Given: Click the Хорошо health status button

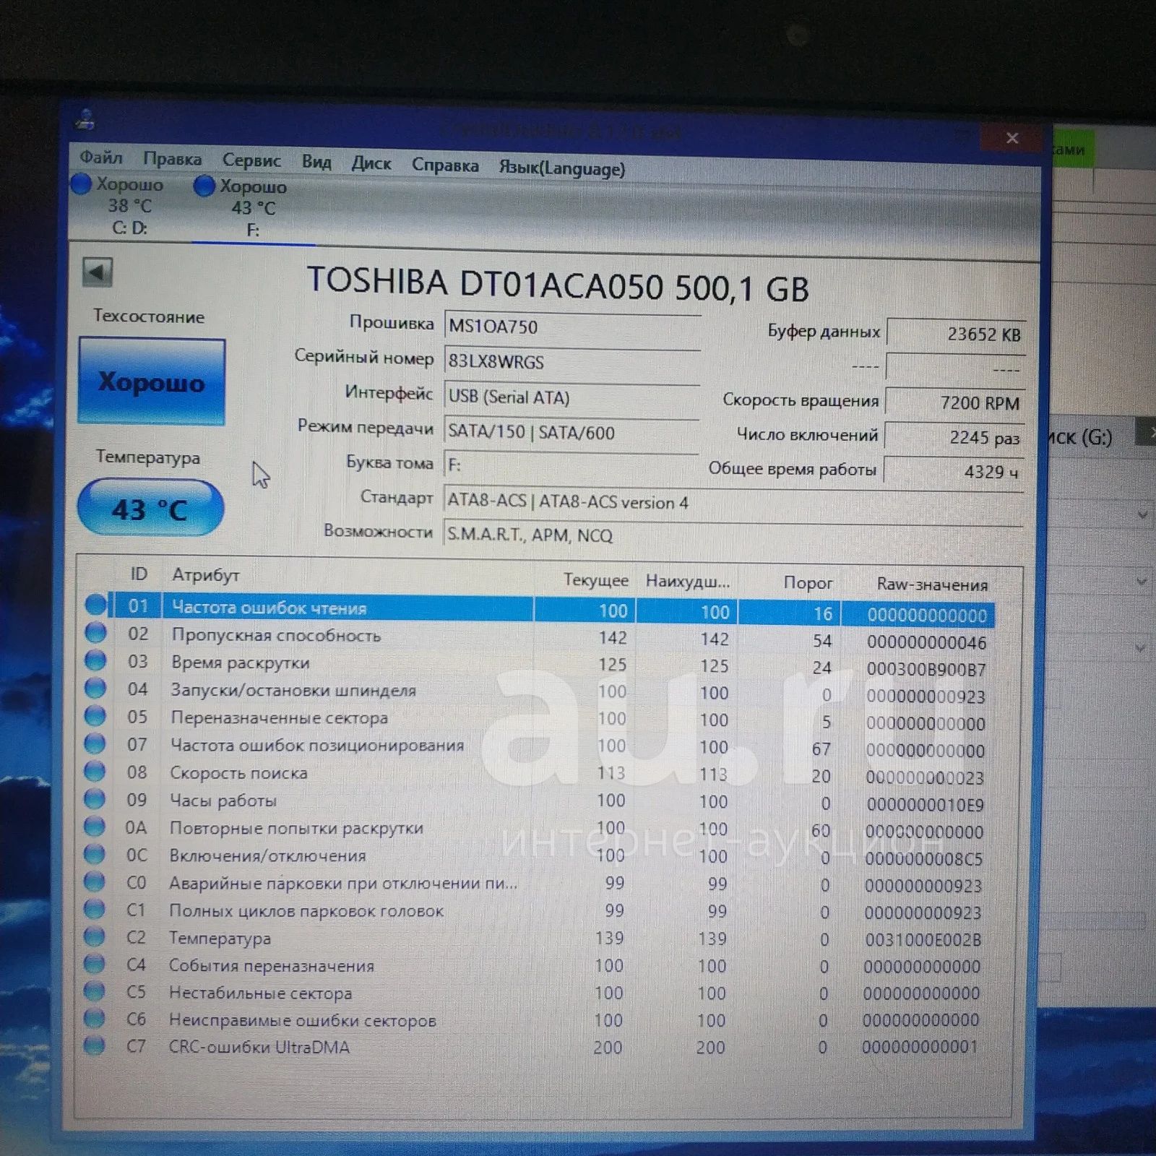Looking at the screenshot, I should click(152, 381).
